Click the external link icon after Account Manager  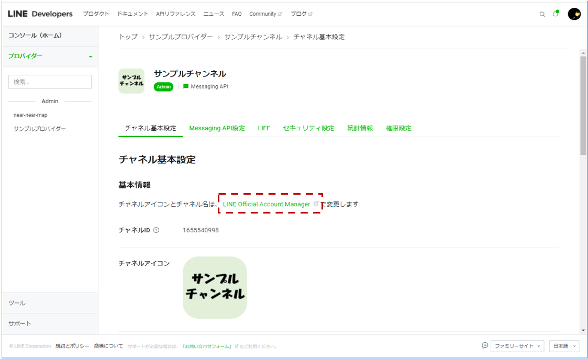(x=316, y=204)
